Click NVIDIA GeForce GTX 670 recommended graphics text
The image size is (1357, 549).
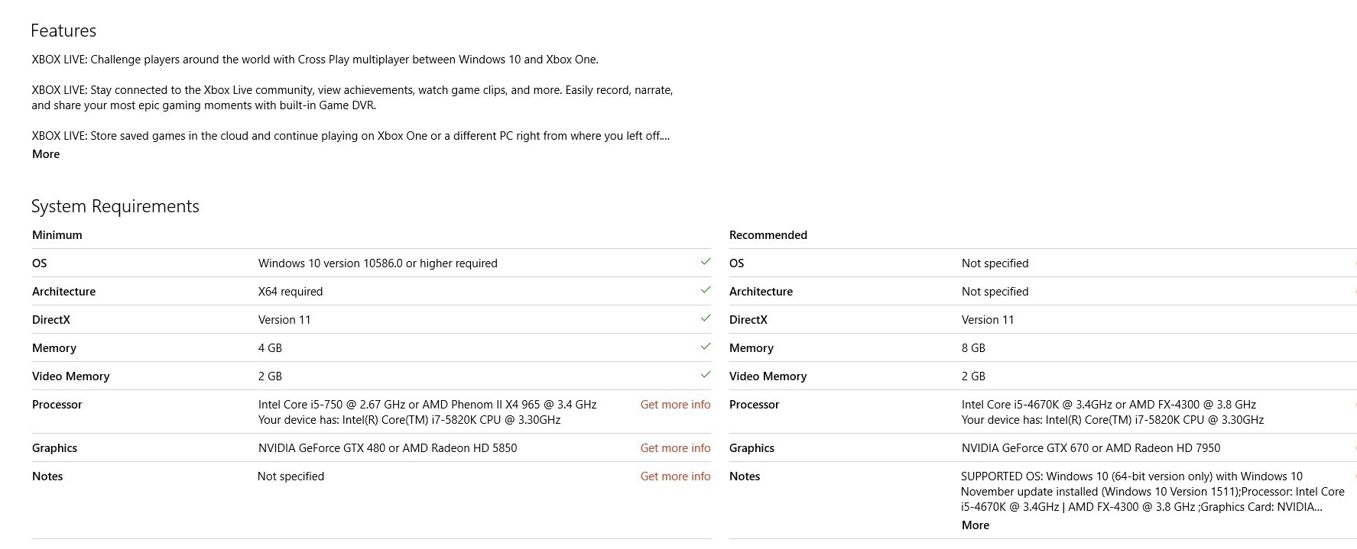click(x=1090, y=448)
